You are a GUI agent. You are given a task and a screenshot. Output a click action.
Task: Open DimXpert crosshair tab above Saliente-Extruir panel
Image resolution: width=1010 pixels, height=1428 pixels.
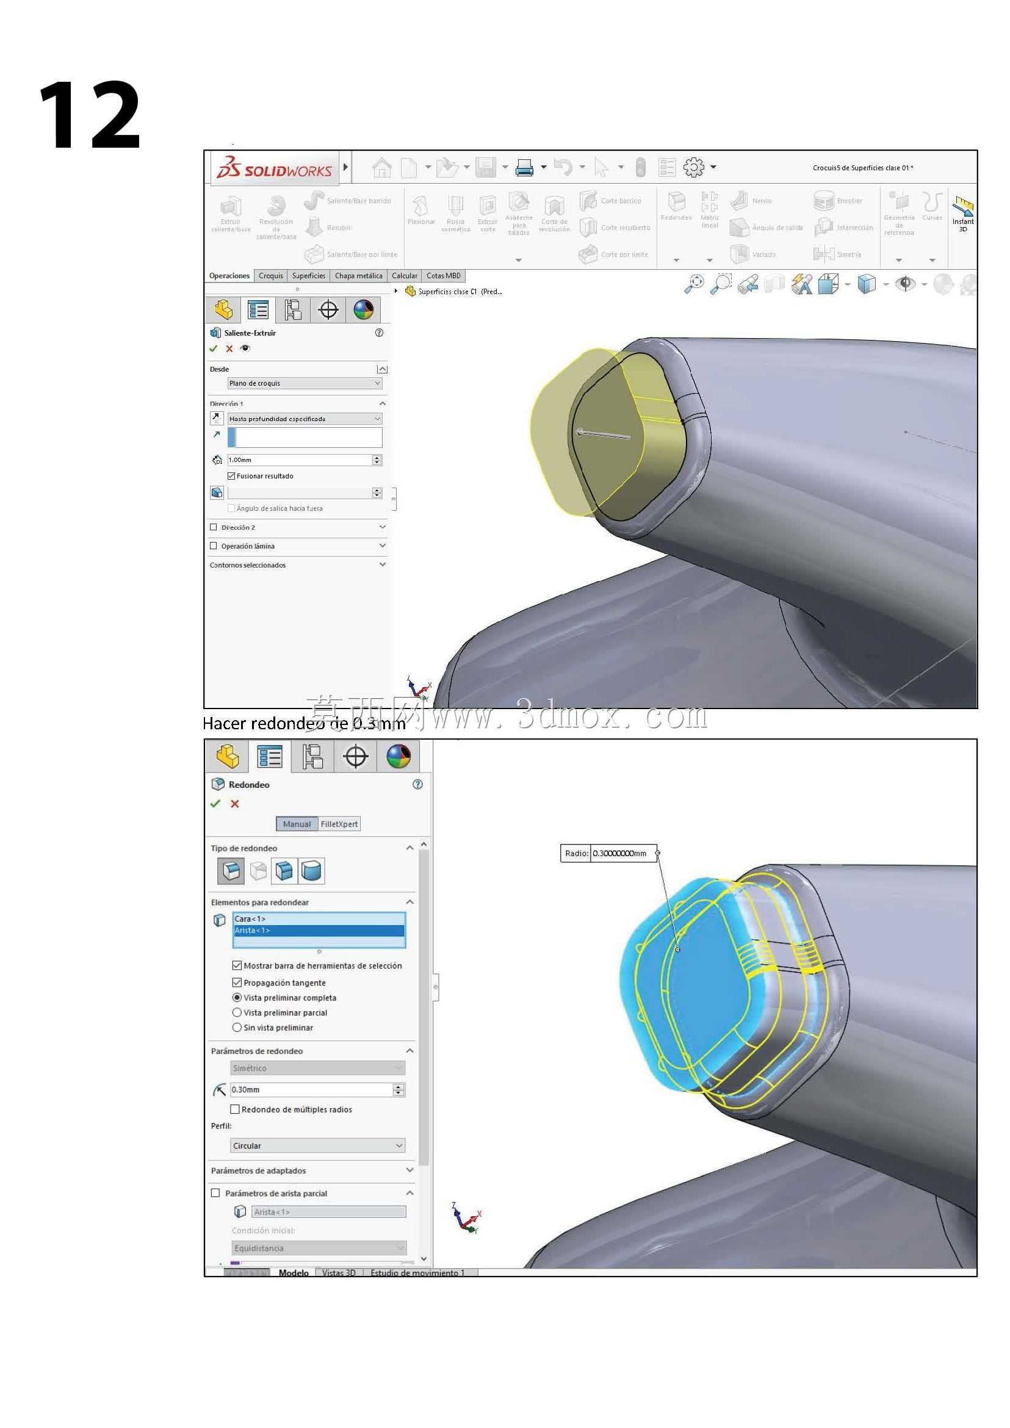[x=328, y=309]
